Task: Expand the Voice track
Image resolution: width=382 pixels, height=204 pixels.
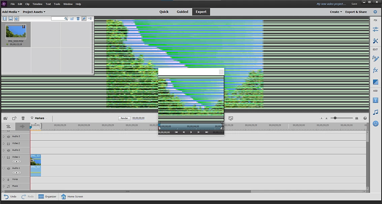Action: (x=4, y=179)
